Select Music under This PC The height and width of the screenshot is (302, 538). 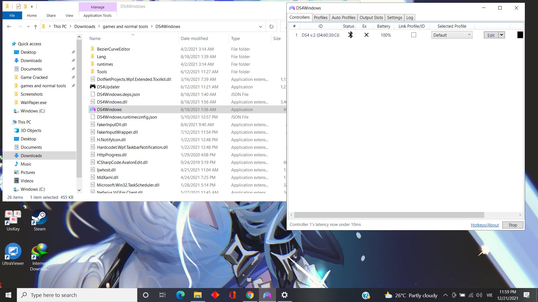pyautogui.click(x=26, y=164)
